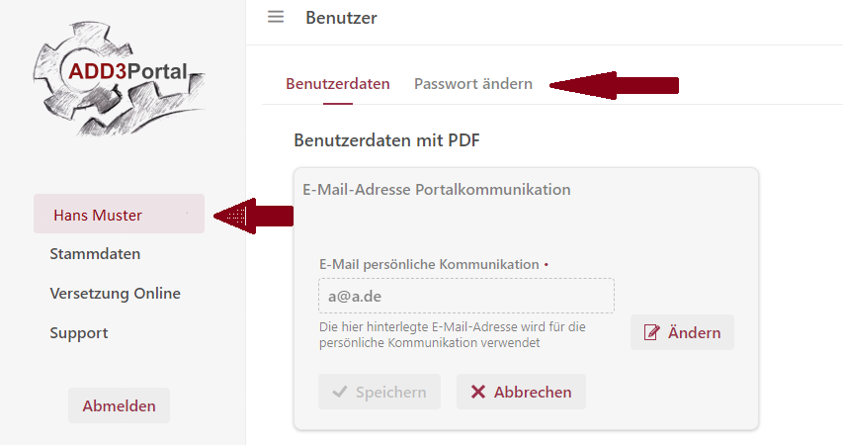This screenshot has width=843, height=445.
Task: Click the checkmark icon on Speichern
Action: (x=340, y=392)
